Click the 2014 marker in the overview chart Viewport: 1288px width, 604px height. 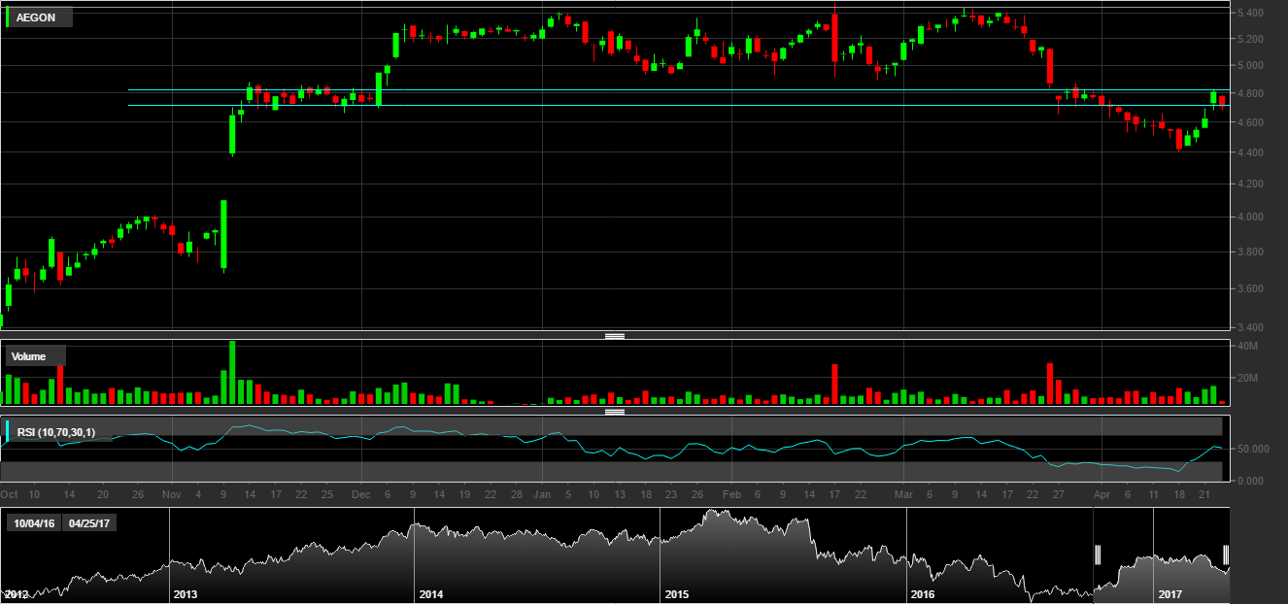430,593
